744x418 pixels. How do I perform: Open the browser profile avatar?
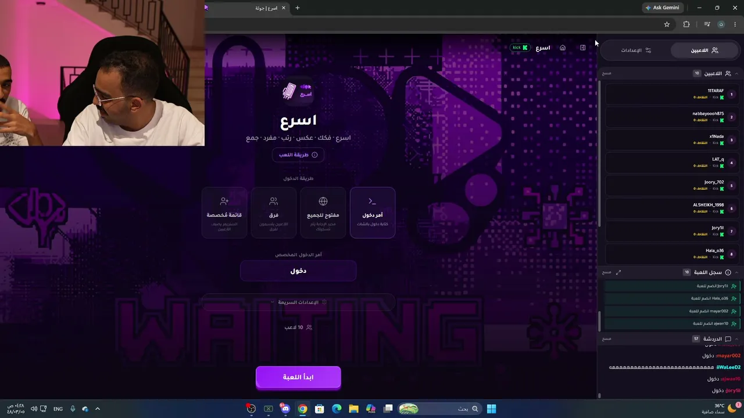coord(721,24)
